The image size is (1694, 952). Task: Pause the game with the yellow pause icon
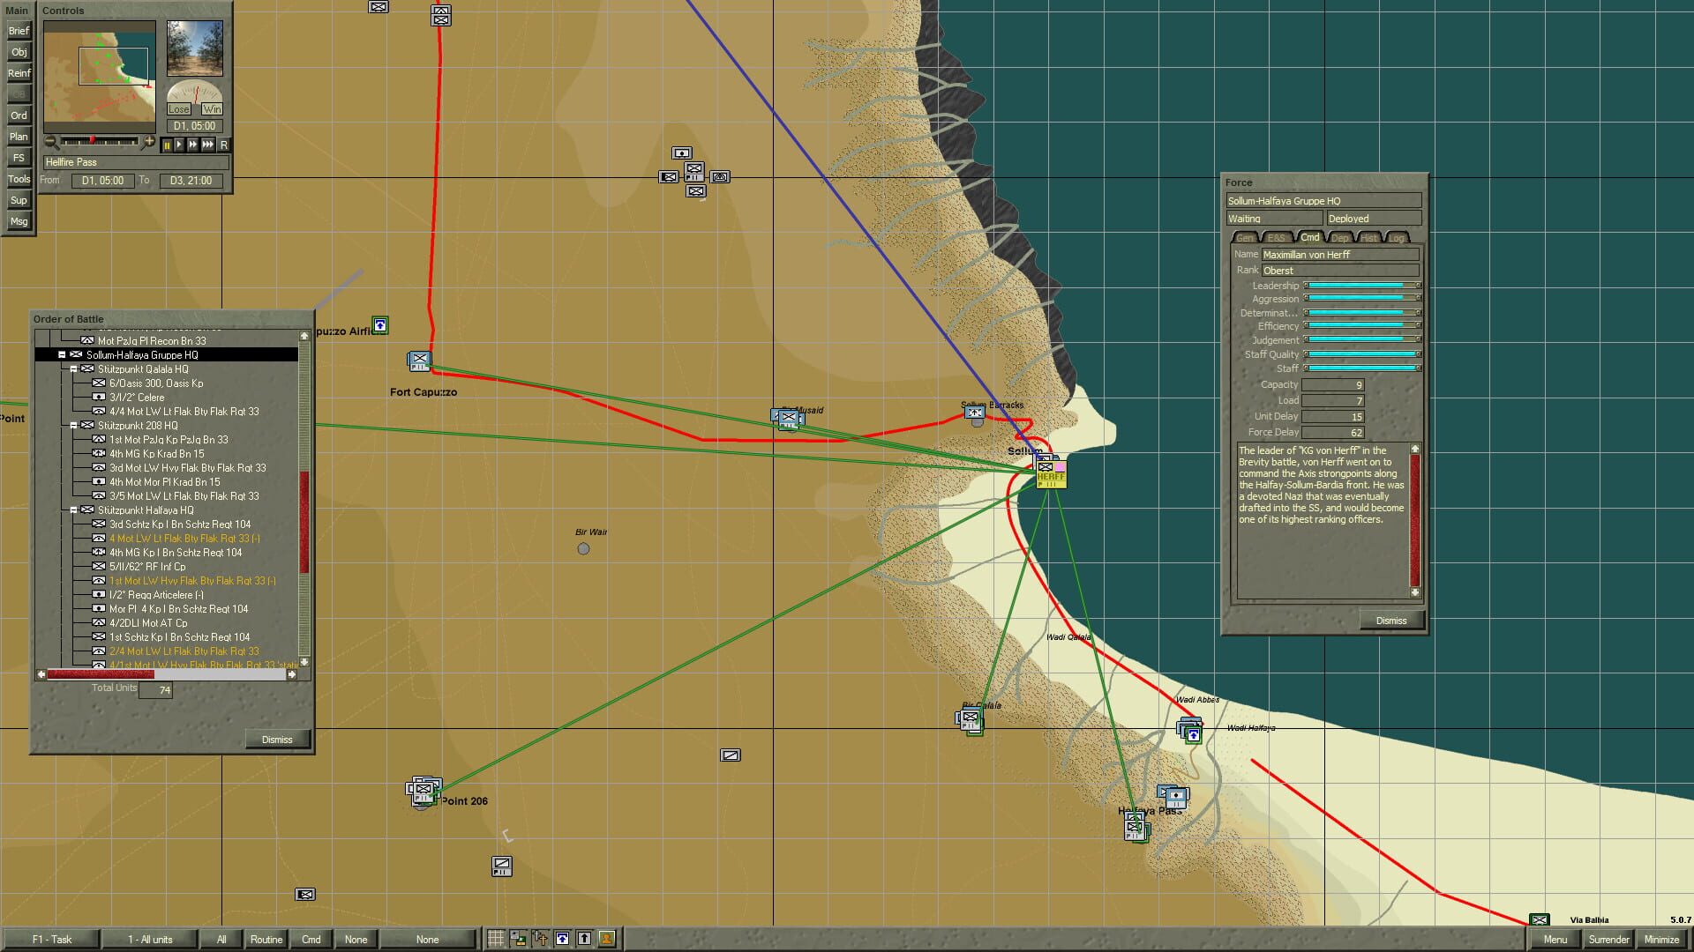[x=168, y=145]
